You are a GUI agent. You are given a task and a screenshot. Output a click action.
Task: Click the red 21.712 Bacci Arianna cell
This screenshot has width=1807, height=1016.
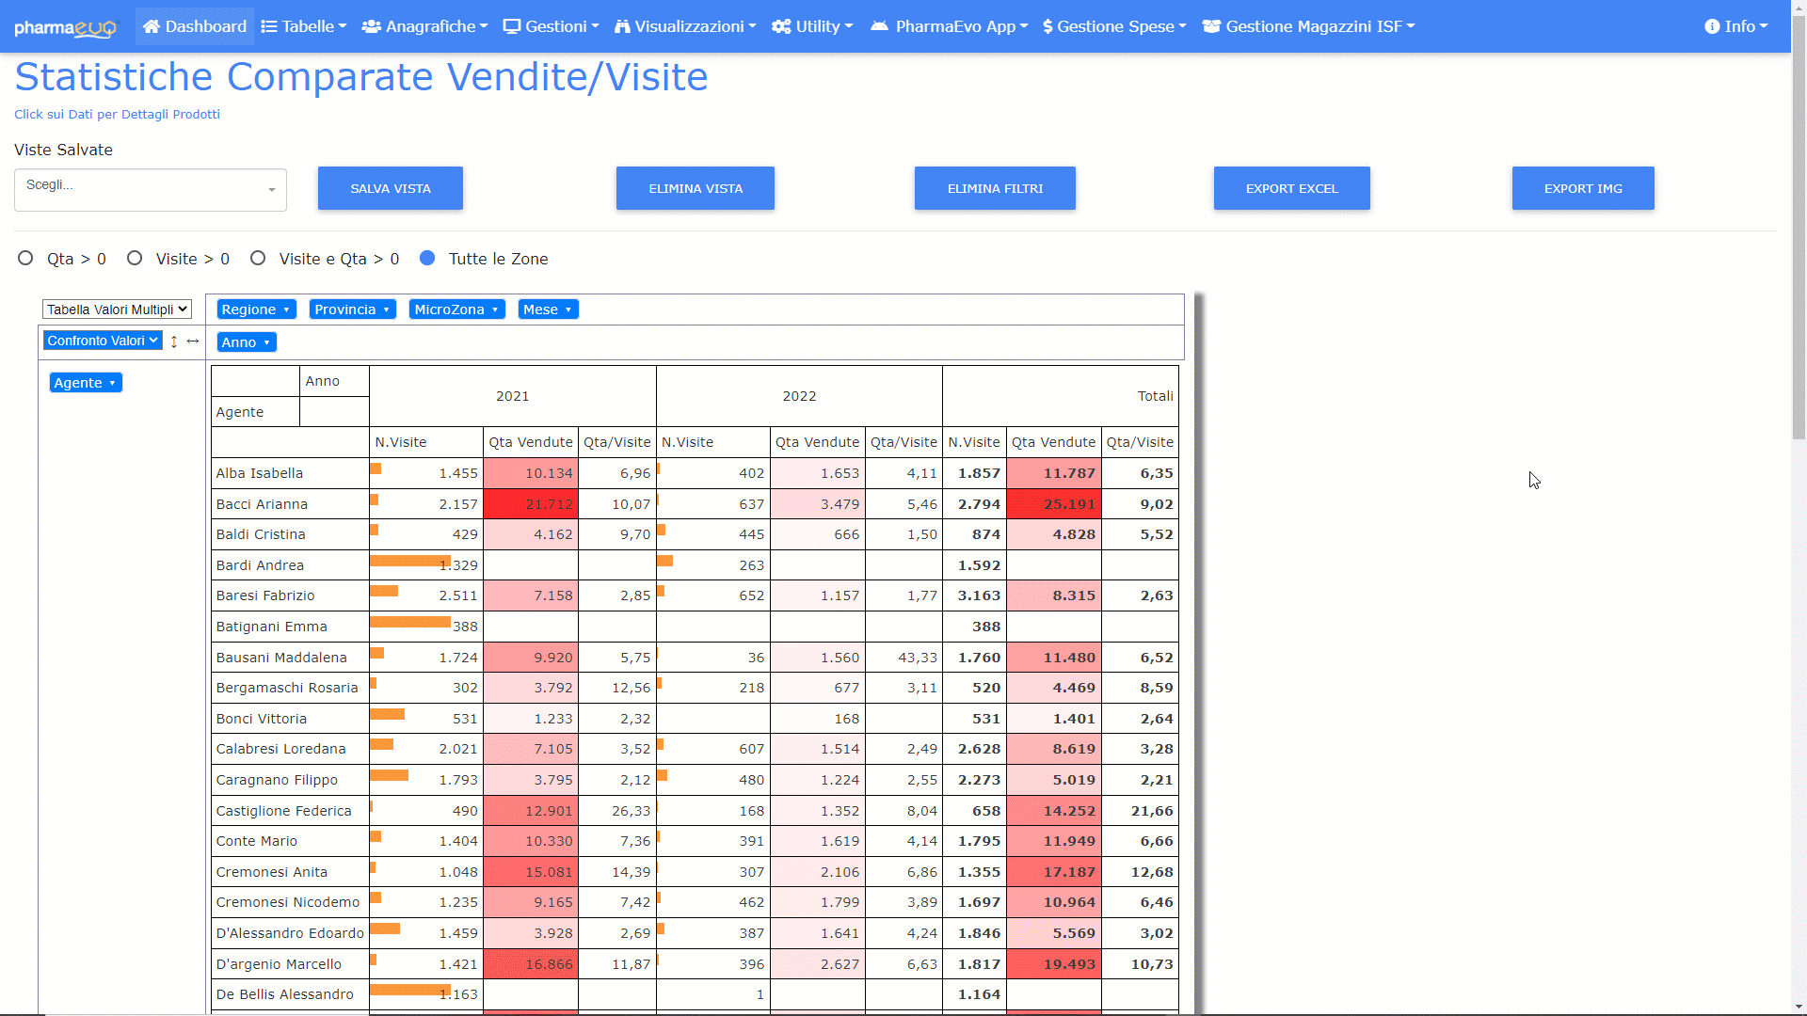531,504
